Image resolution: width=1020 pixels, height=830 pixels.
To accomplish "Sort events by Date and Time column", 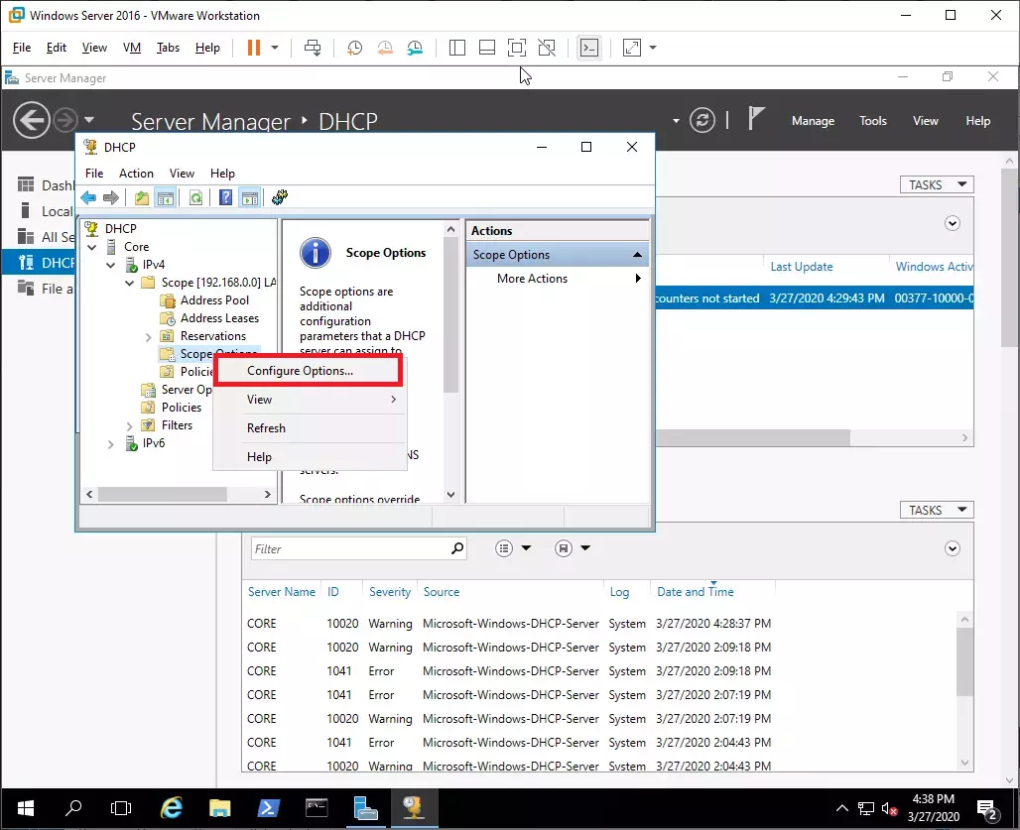I will click(x=695, y=592).
